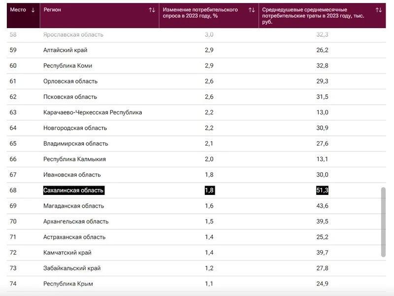The image size is (394, 296).
Task: Select the highlighted Сахалинская область cell
Action: coord(74,190)
